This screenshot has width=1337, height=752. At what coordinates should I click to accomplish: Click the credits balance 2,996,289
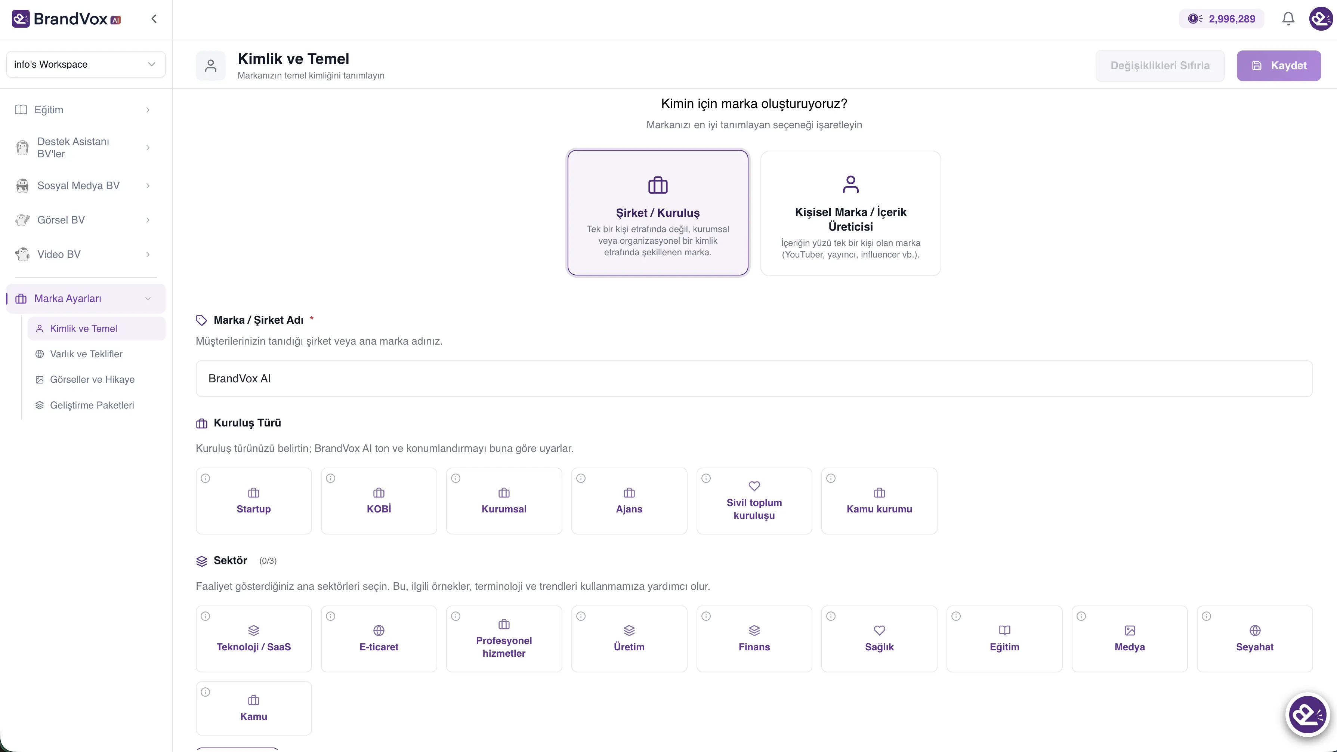(1222, 19)
